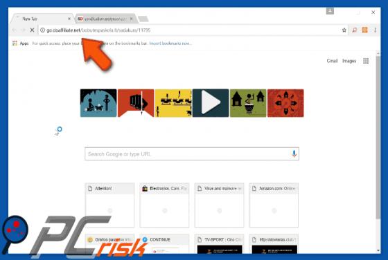Image resolution: width=388 pixels, height=260 pixels.
Task: Open the CONTINUE tile
Action: click(164, 243)
